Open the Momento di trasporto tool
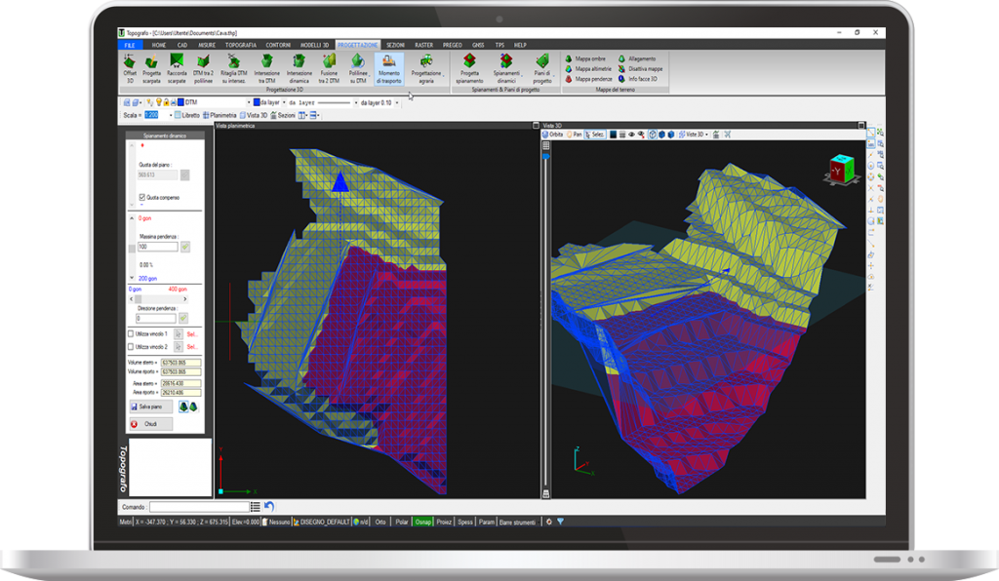 click(386, 71)
